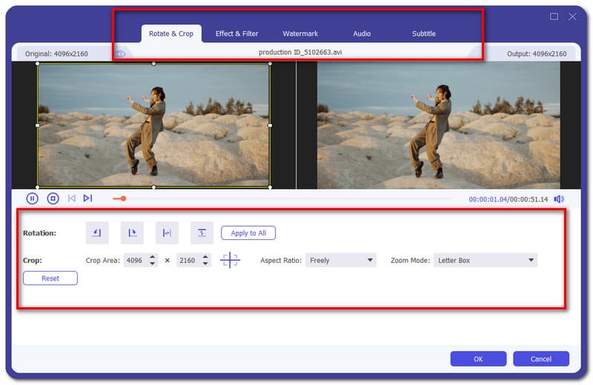Click the Reset crop button

click(x=50, y=278)
